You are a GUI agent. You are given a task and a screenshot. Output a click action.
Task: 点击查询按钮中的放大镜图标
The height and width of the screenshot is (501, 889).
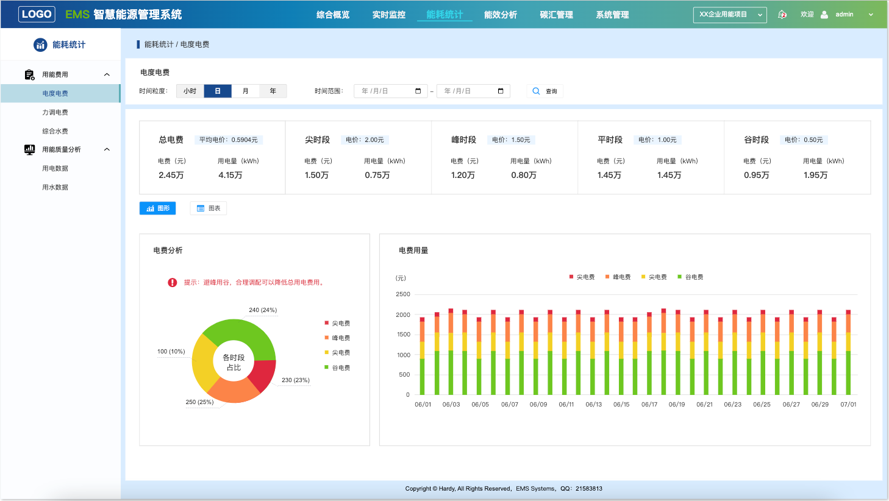[x=536, y=91]
